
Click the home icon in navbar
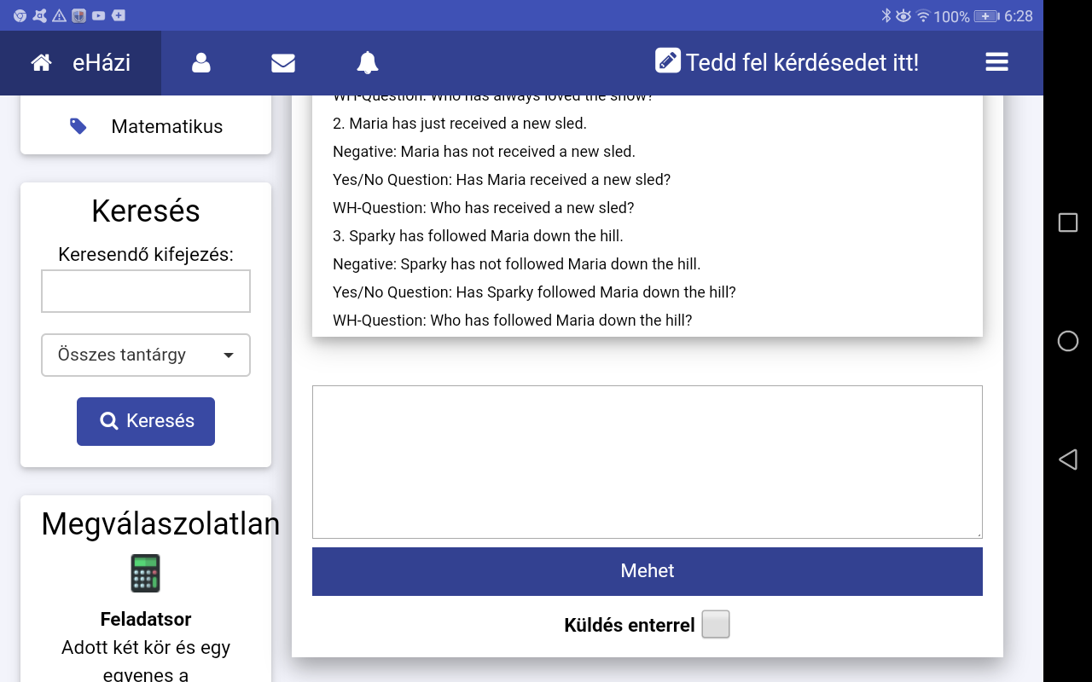tap(41, 63)
